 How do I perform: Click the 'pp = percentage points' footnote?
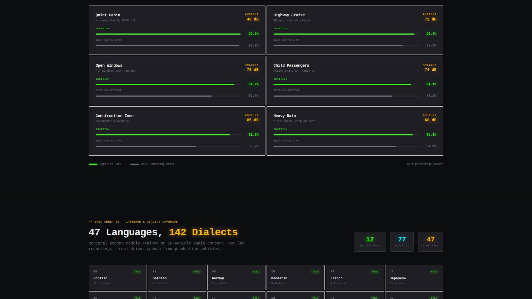click(425, 164)
